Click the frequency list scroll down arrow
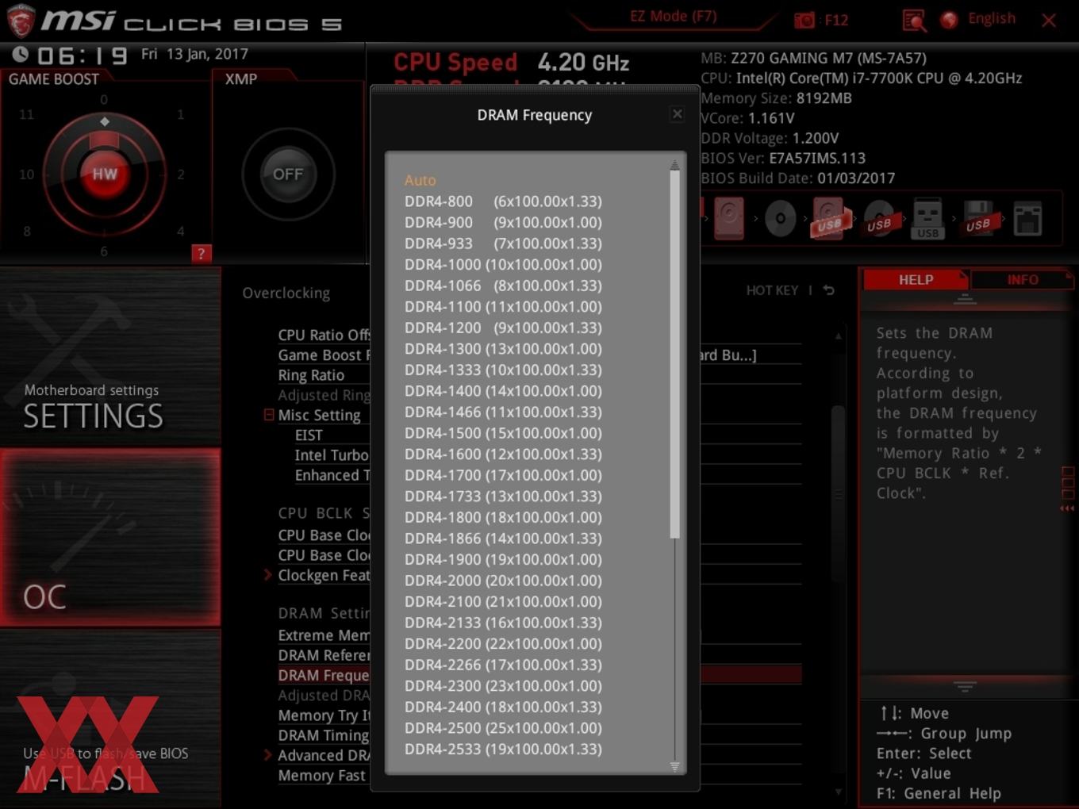1079x809 pixels. tap(674, 766)
